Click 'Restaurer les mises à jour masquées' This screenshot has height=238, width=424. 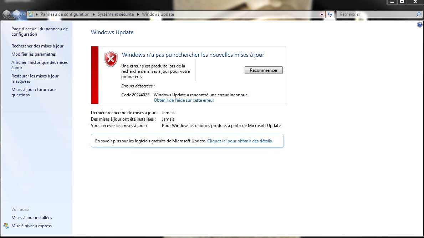click(x=35, y=79)
